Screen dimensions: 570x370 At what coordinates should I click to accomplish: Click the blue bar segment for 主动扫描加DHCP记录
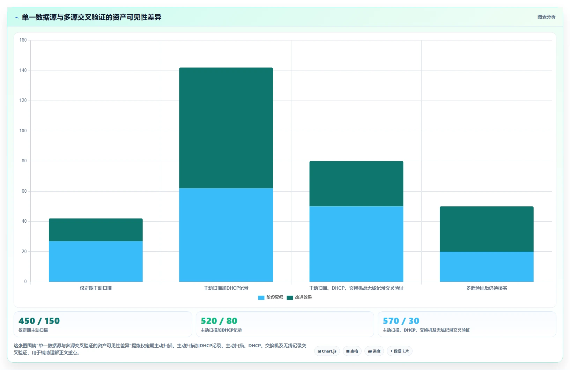tap(226, 235)
